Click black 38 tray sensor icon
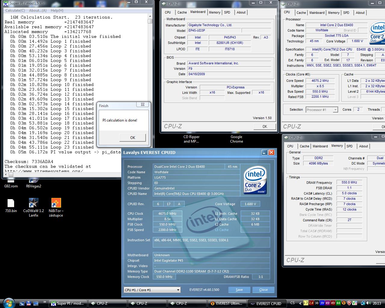The width and height of the screenshot is (385, 308). [317, 303]
